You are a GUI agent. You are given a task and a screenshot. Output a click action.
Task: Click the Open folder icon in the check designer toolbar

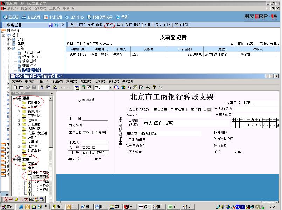[x=28, y=87]
